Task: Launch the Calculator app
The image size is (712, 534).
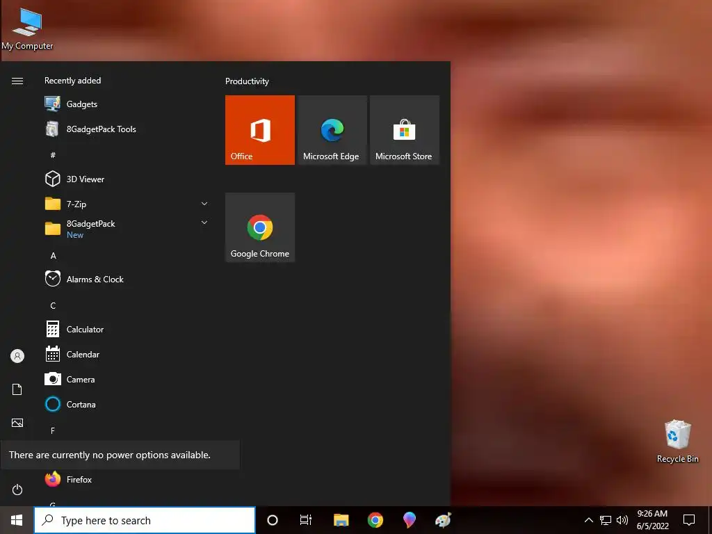Action: [x=126, y=329]
